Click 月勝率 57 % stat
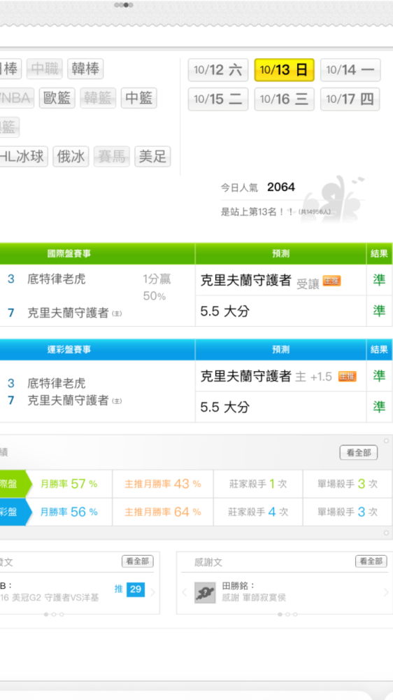 click(69, 484)
